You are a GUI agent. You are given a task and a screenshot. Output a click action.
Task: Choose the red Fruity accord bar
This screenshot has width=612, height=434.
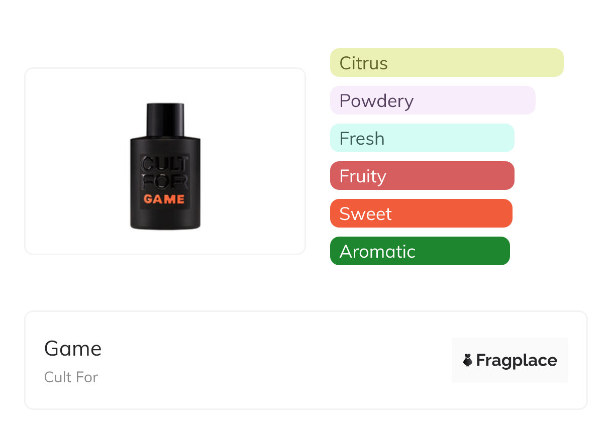[422, 176]
